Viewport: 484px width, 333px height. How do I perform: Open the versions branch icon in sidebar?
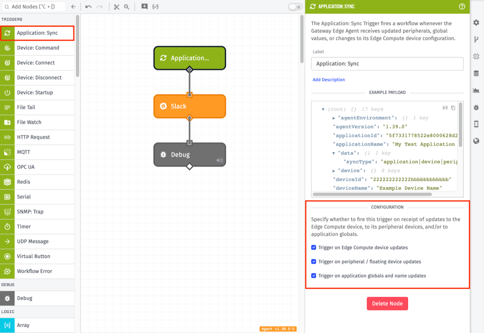(476, 39)
